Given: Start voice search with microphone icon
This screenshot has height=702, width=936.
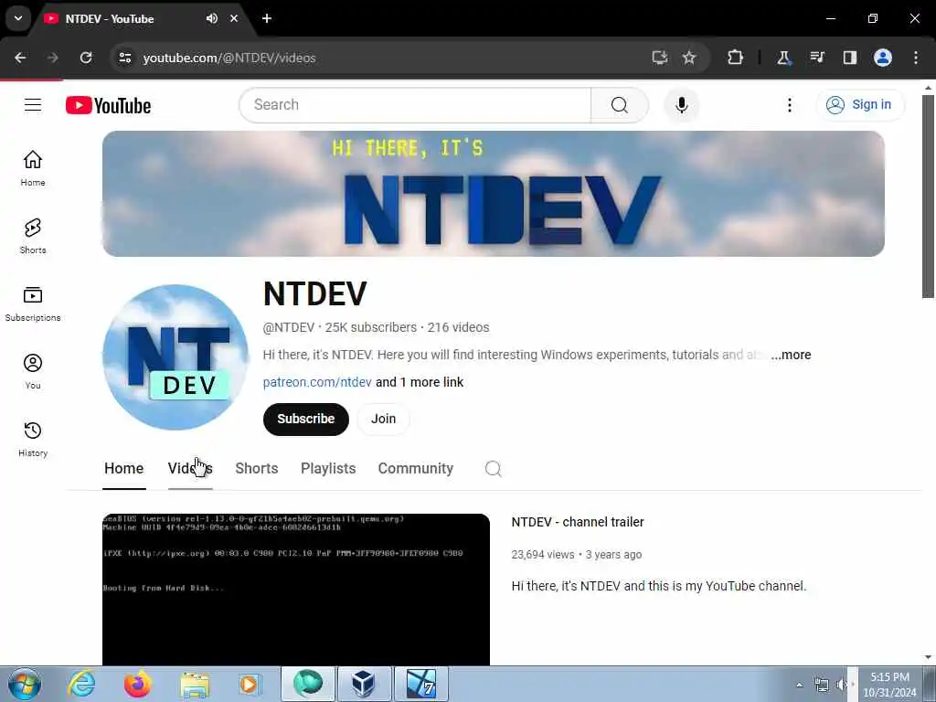Looking at the screenshot, I should tap(681, 105).
